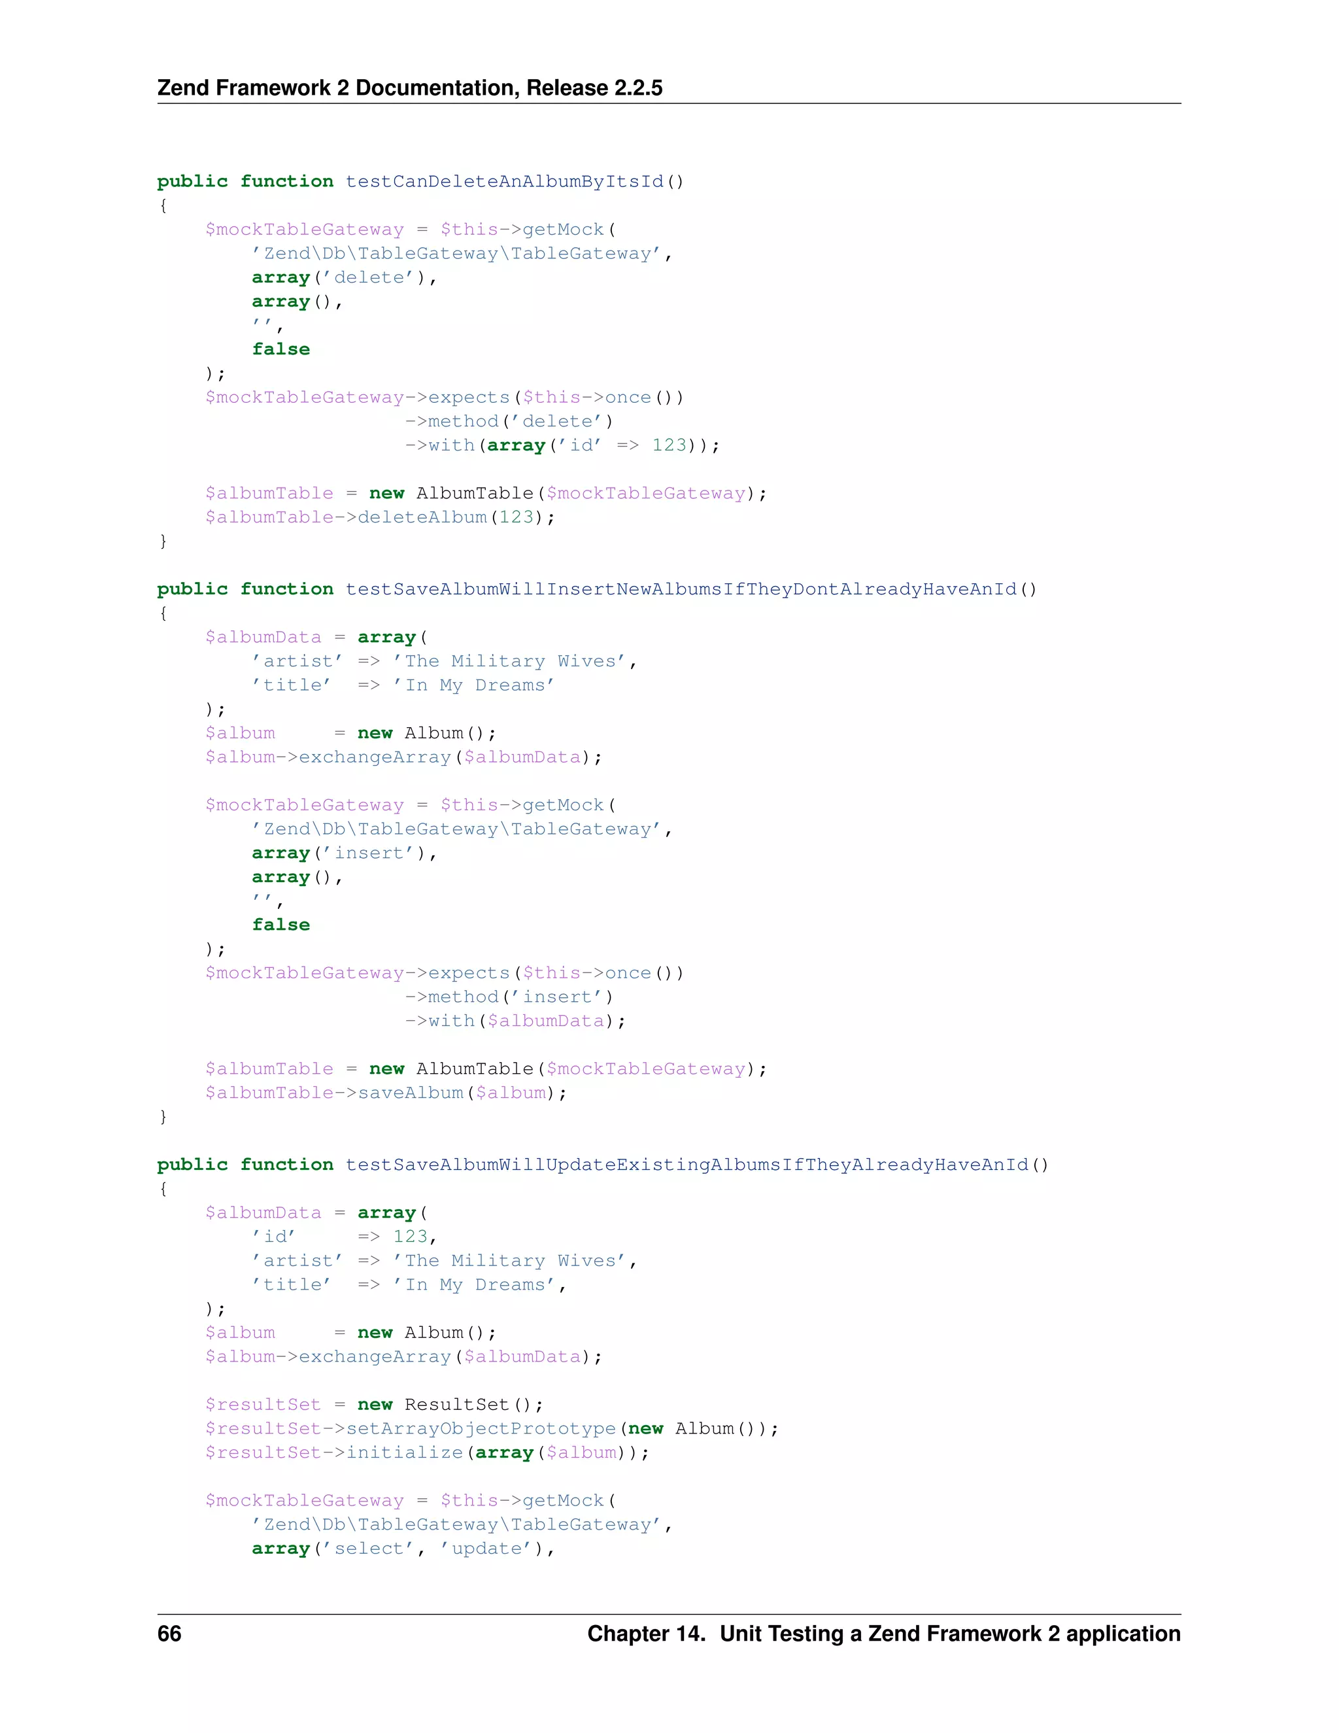The image size is (1339, 1733).
Task: Click function name testSaveAlbumWillUpdateExistingAlbumsIfTheyAlreadyHaveAnId
Action: click(687, 1165)
